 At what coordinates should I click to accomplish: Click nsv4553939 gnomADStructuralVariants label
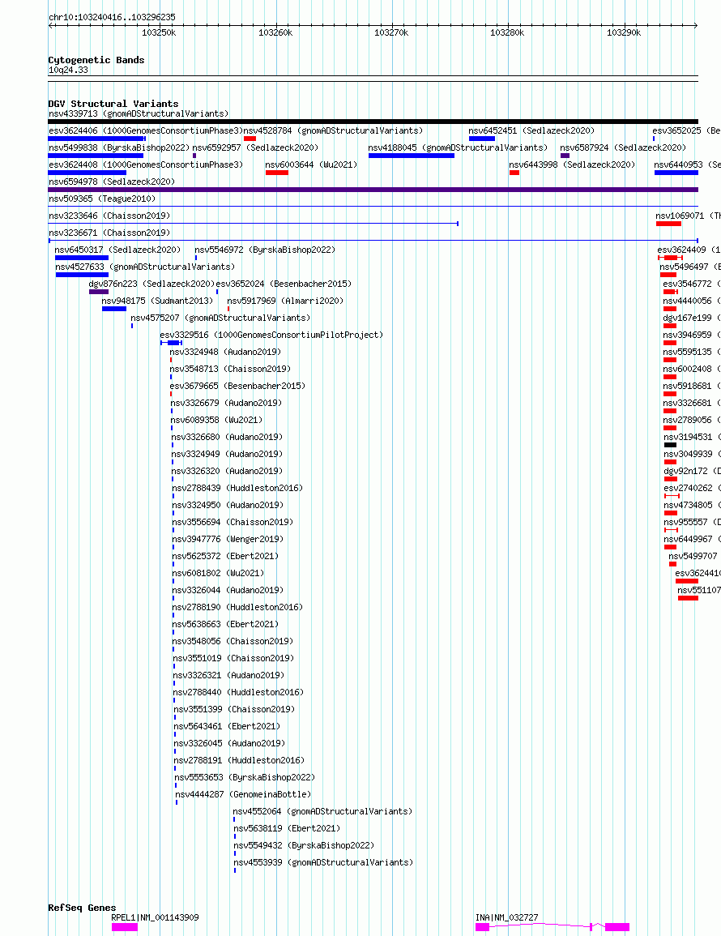(323, 862)
